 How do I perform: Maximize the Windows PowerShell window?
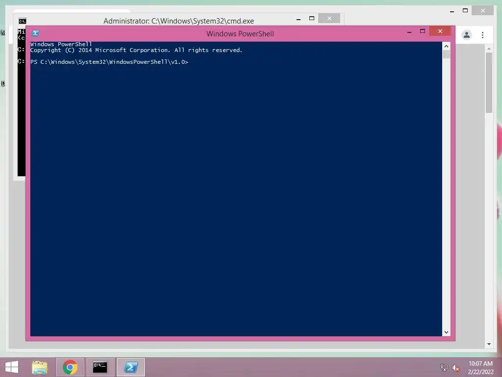point(423,31)
